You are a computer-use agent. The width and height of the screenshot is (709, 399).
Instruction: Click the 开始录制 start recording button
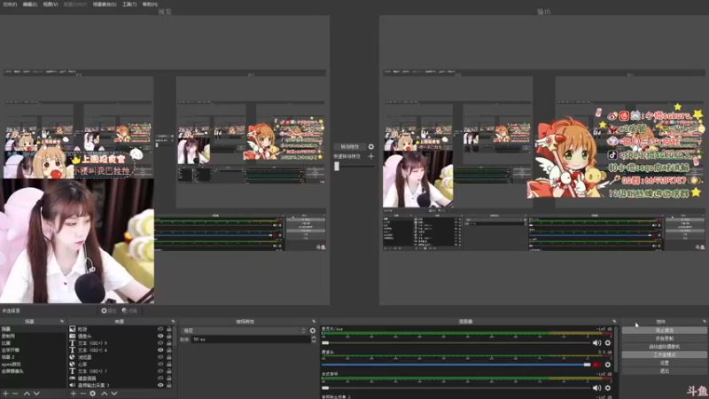[664, 339]
